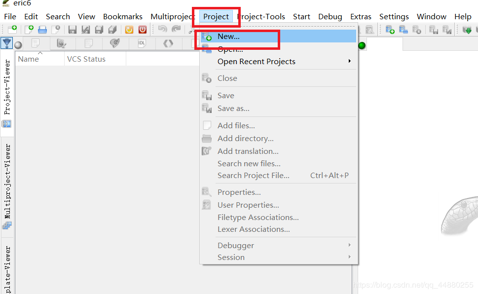Switch to the Project-Viewer side tab
The width and height of the screenshot is (478, 294).
pos(7,93)
